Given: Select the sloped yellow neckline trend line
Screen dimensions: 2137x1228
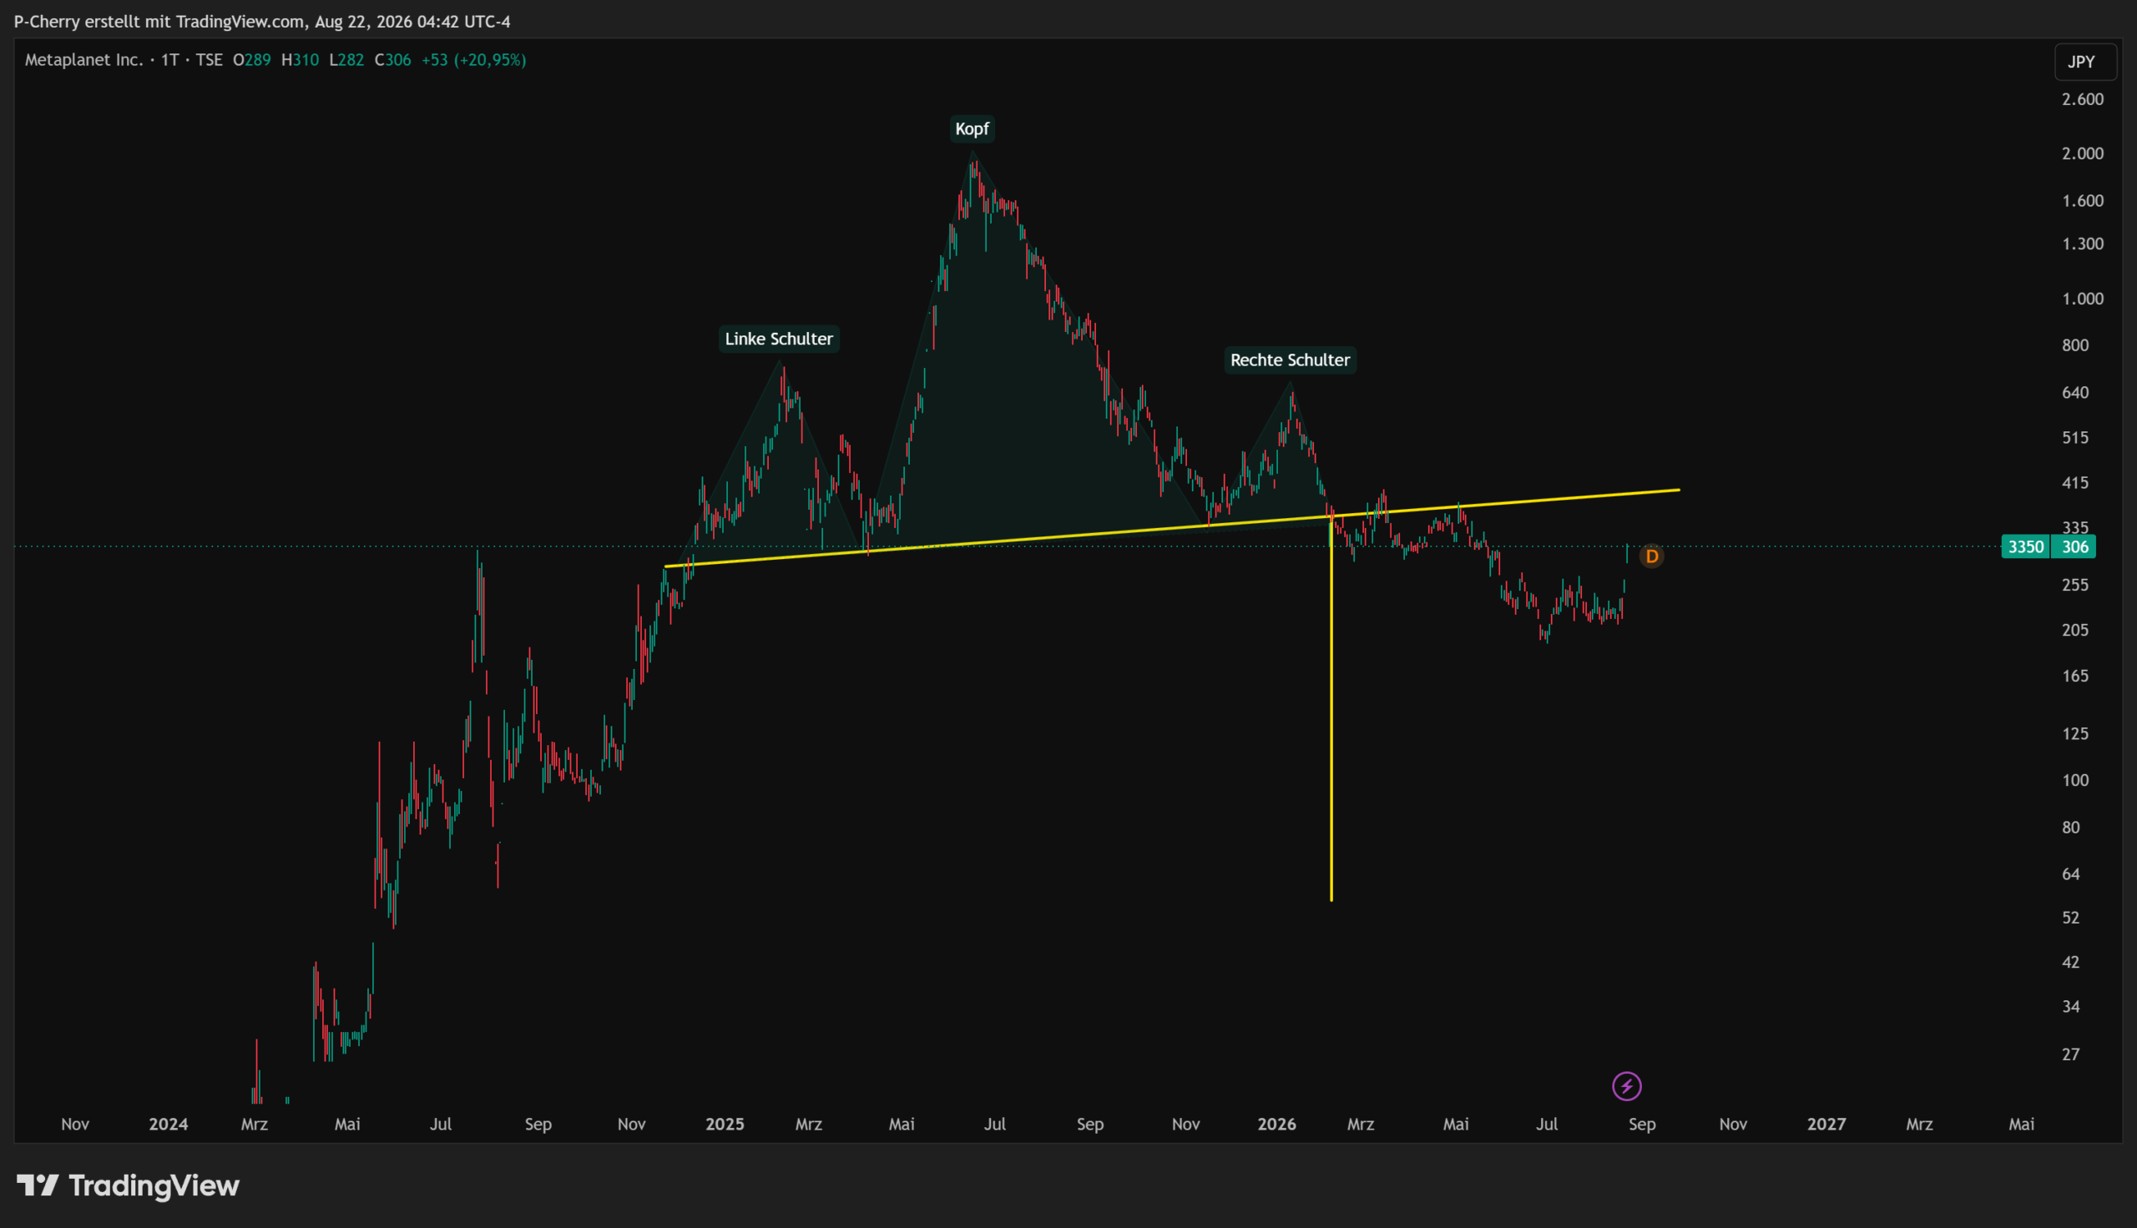Looking at the screenshot, I should click(x=1172, y=528).
